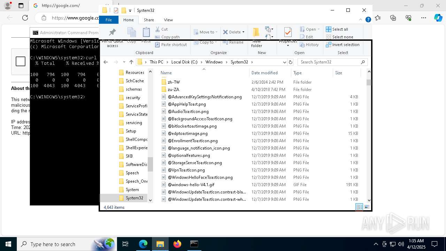The width and height of the screenshot is (446, 251).
Task: Expand address bar previous locations dropdown
Action: point(284,62)
